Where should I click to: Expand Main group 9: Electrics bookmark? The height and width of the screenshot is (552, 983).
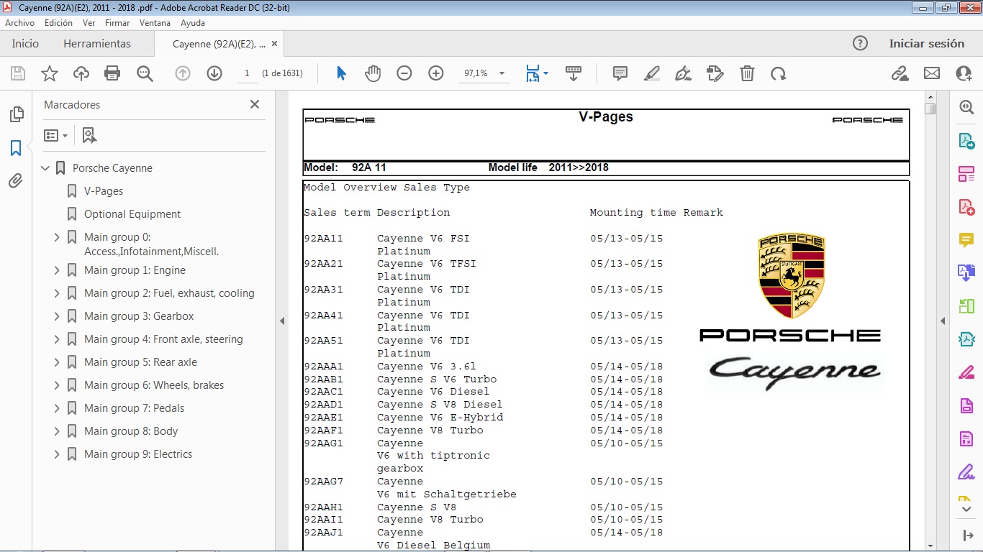tap(57, 454)
